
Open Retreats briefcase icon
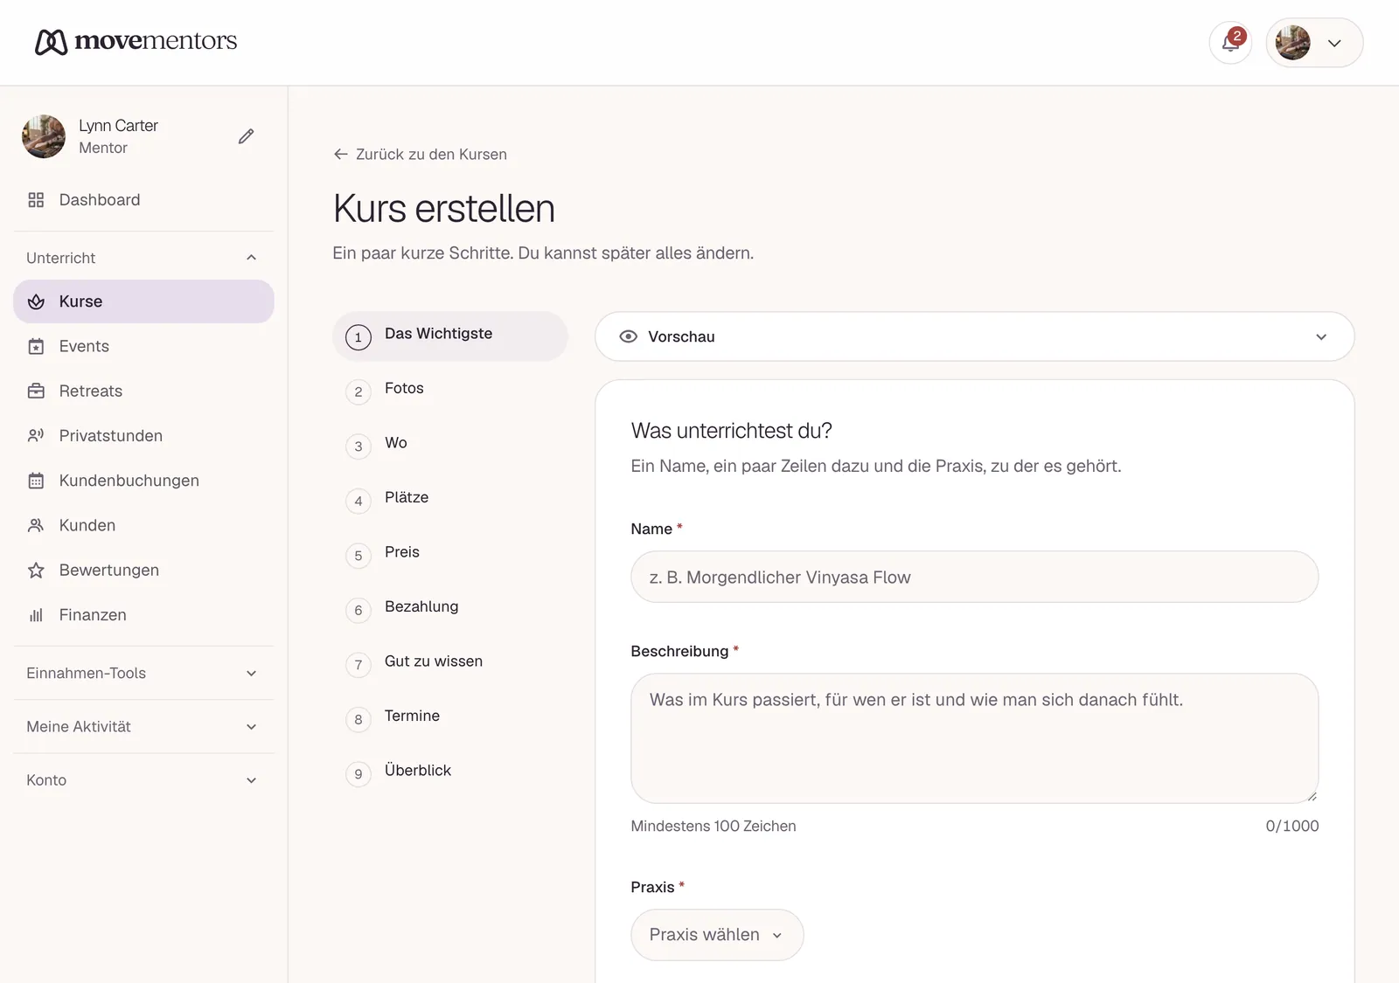pyautogui.click(x=36, y=391)
